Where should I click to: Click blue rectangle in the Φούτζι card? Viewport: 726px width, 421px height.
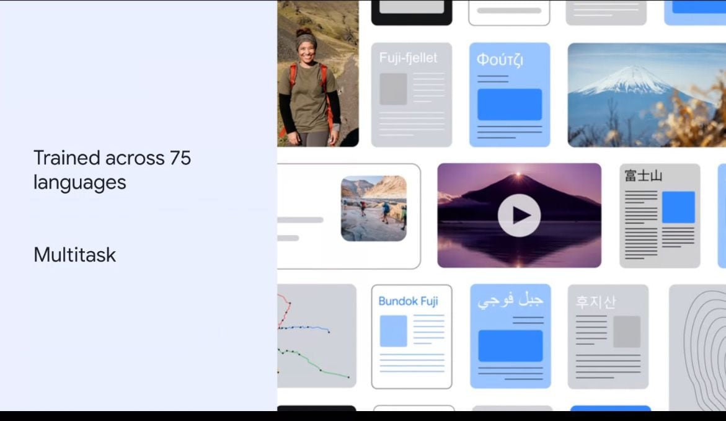pos(510,104)
